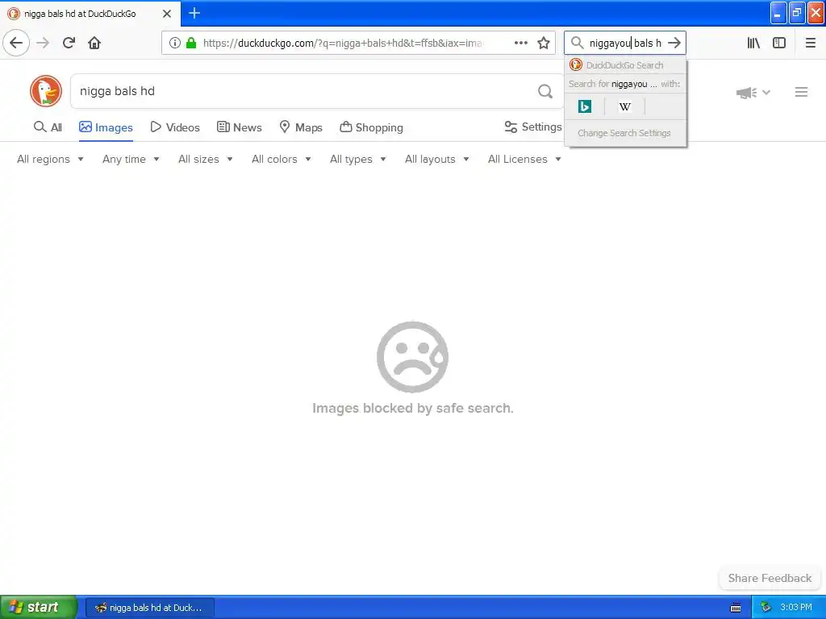Click the keyboard icon in system tray
This screenshot has width=826, height=619.
click(736, 608)
